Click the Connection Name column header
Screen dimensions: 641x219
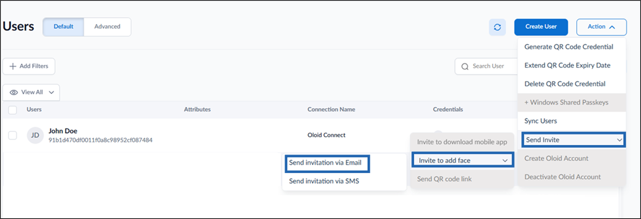point(331,110)
